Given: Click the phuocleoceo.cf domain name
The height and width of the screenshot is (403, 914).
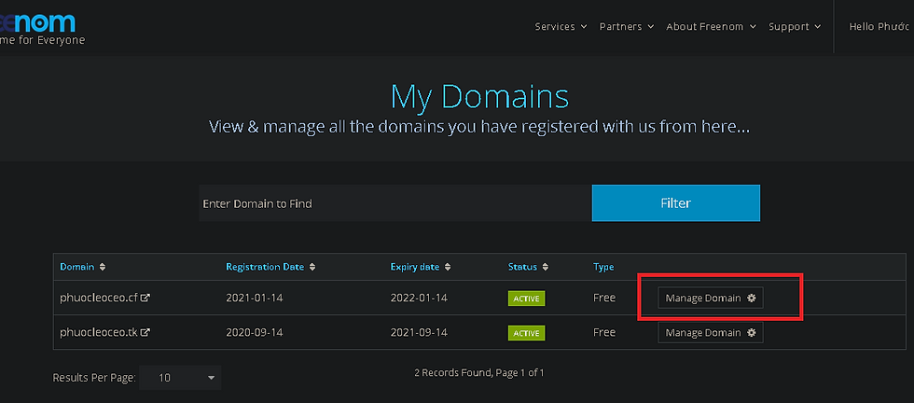Looking at the screenshot, I should point(99,298).
